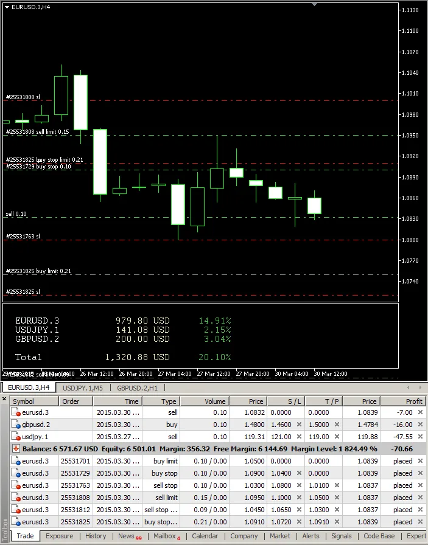Remove take profit 1.0300 on order 25531812
Viewport: 428px width, 545px height.
337,510
